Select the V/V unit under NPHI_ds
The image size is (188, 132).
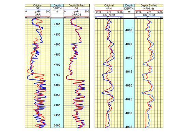click(x=149, y=12)
